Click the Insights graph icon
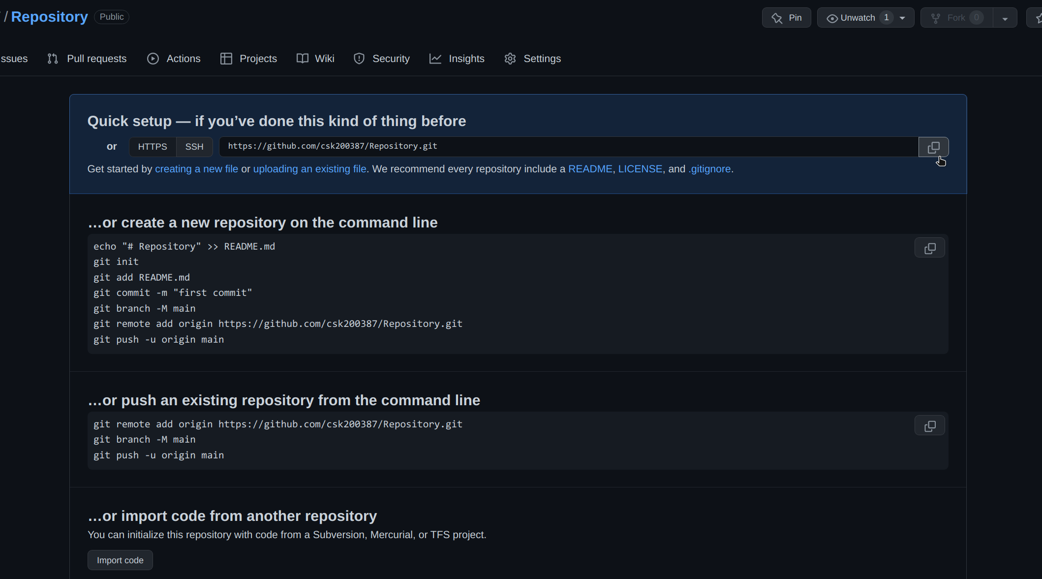The height and width of the screenshot is (579, 1042). click(435, 59)
